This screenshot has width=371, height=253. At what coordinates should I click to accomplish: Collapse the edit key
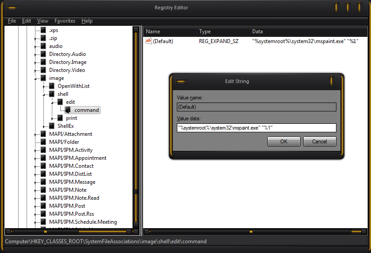coord(53,103)
